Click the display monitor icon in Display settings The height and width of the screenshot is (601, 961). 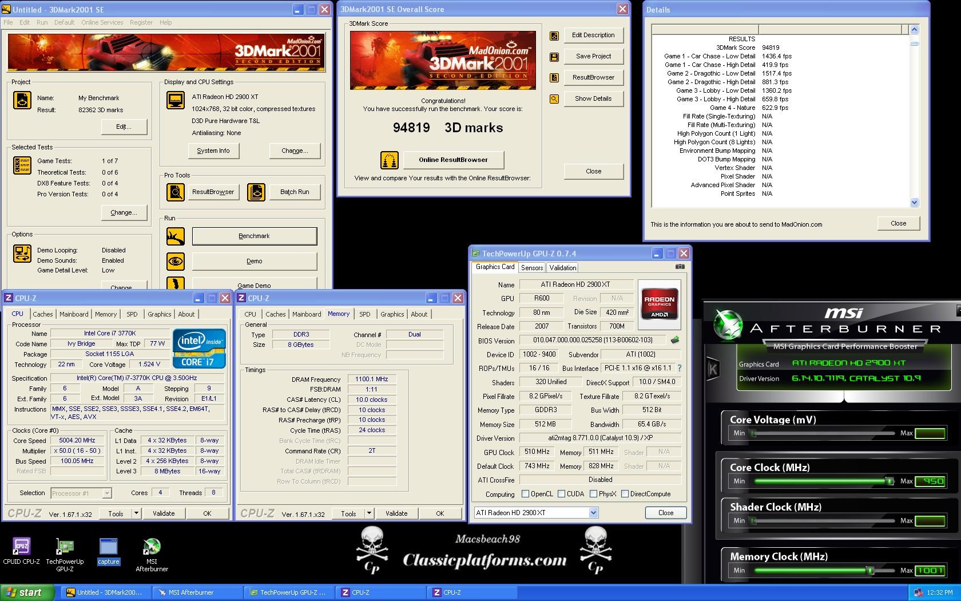(x=176, y=100)
